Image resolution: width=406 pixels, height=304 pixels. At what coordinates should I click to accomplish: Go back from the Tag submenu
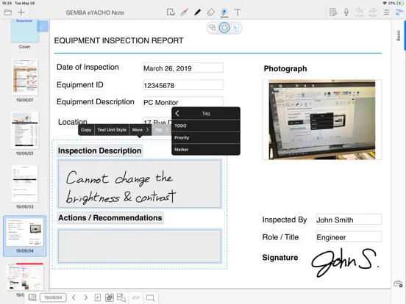point(177,113)
